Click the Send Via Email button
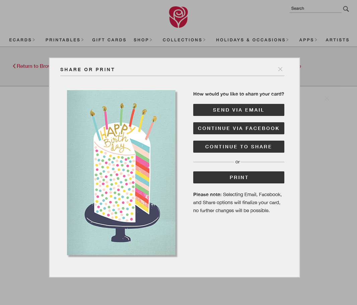 (238, 110)
